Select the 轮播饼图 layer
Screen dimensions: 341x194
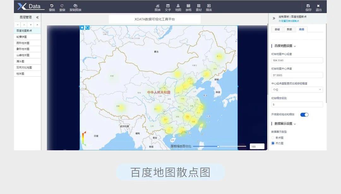click(27, 37)
